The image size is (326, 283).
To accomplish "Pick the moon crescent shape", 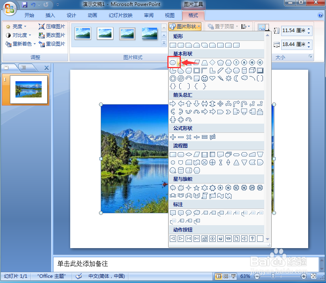I will pyautogui.click(x=236, y=78).
